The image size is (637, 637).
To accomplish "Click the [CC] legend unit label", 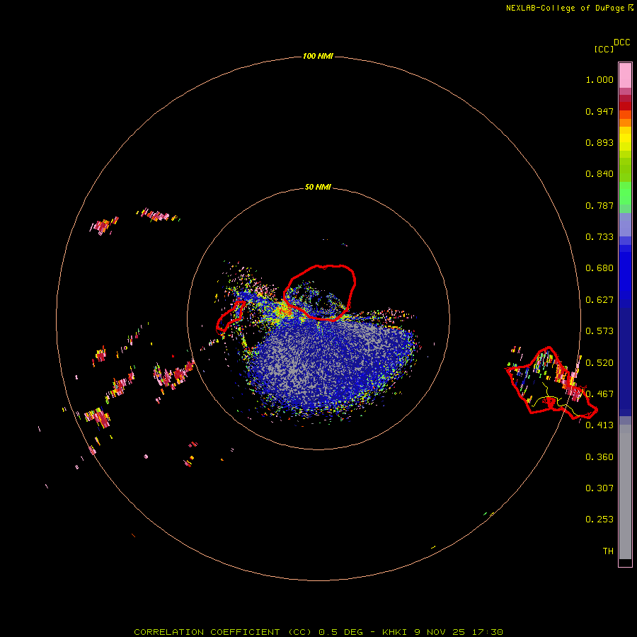I will [x=604, y=49].
